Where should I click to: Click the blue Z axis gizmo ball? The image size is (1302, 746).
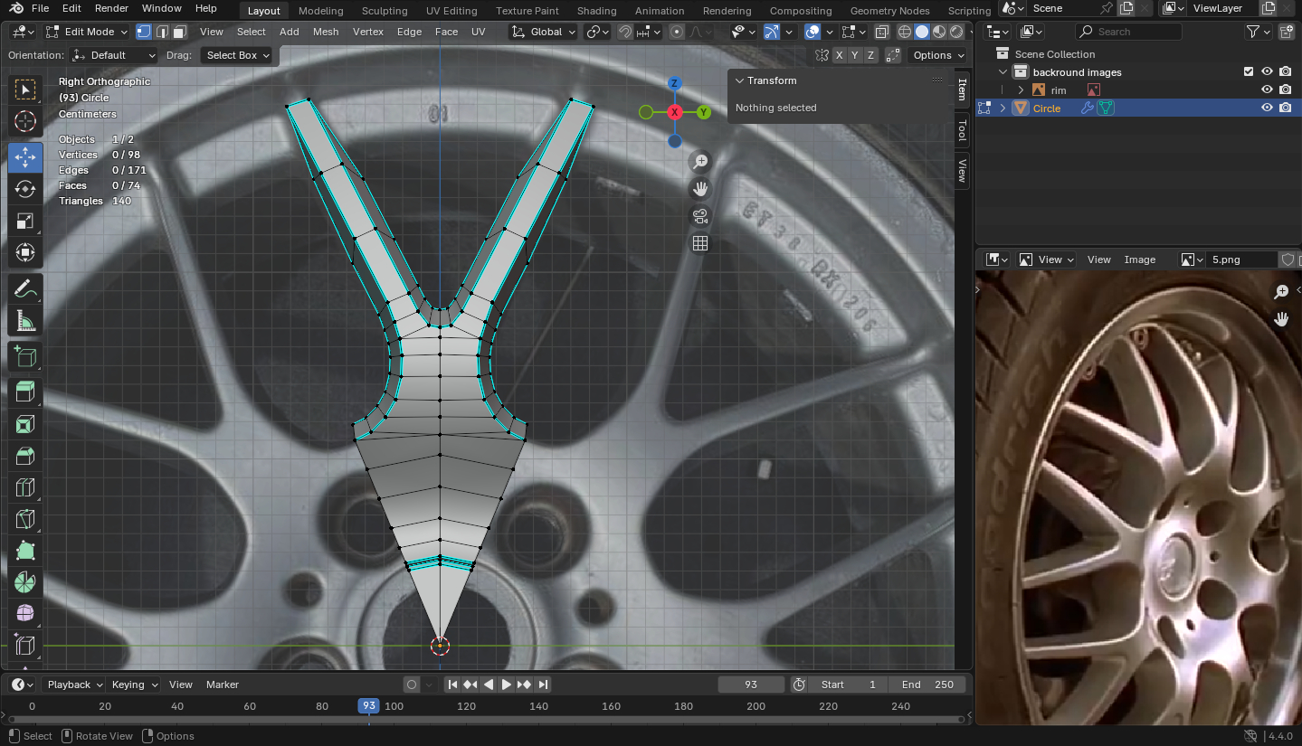point(675,83)
